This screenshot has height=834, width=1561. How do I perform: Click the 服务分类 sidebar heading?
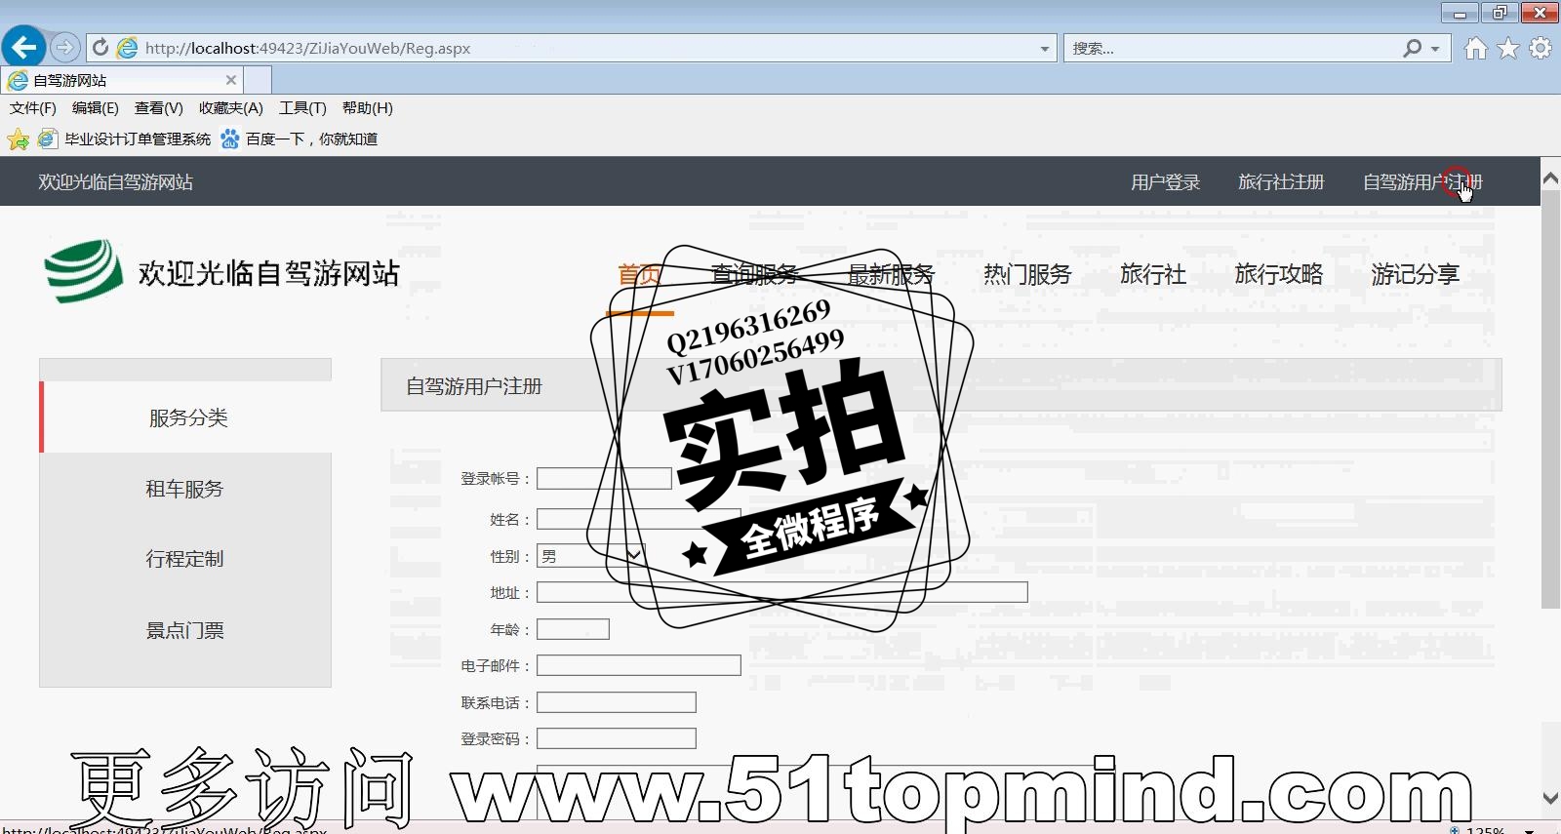[x=188, y=417]
